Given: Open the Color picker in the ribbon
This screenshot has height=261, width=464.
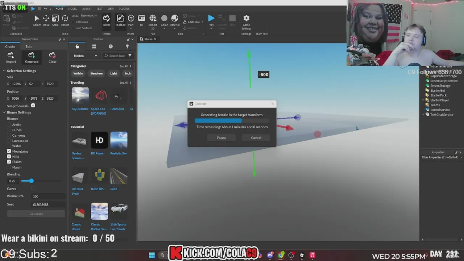Looking at the screenshot, I should coord(164,21).
